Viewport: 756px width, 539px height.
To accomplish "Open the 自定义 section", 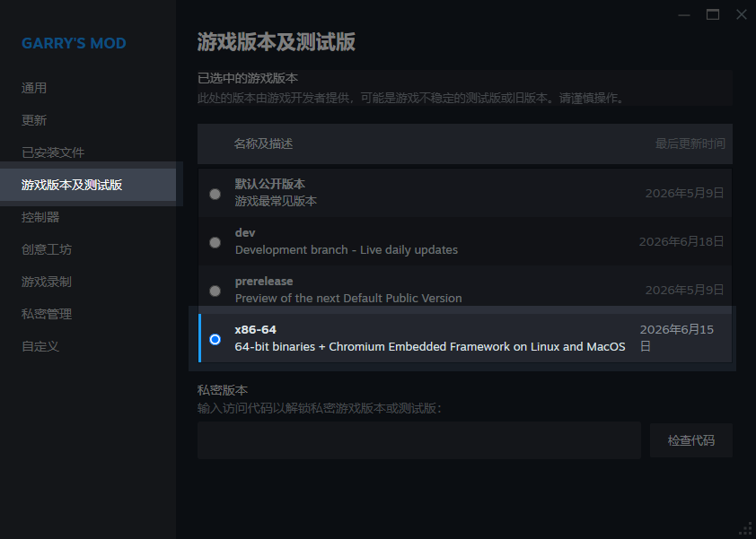I will tap(40, 346).
